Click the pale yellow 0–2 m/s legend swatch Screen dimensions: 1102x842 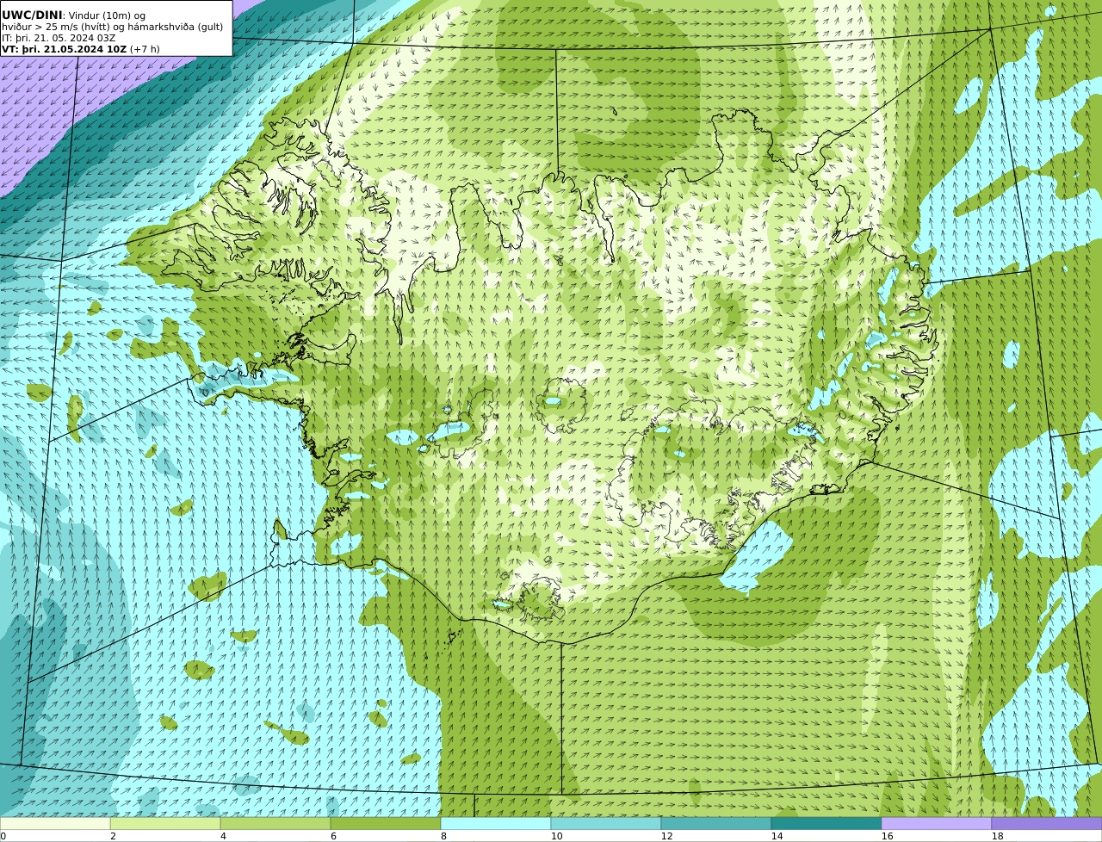click(55, 823)
